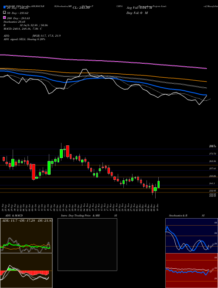Click the 257.41 price axis label
Viewport: 218px width, 288px height.
point(212,168)
